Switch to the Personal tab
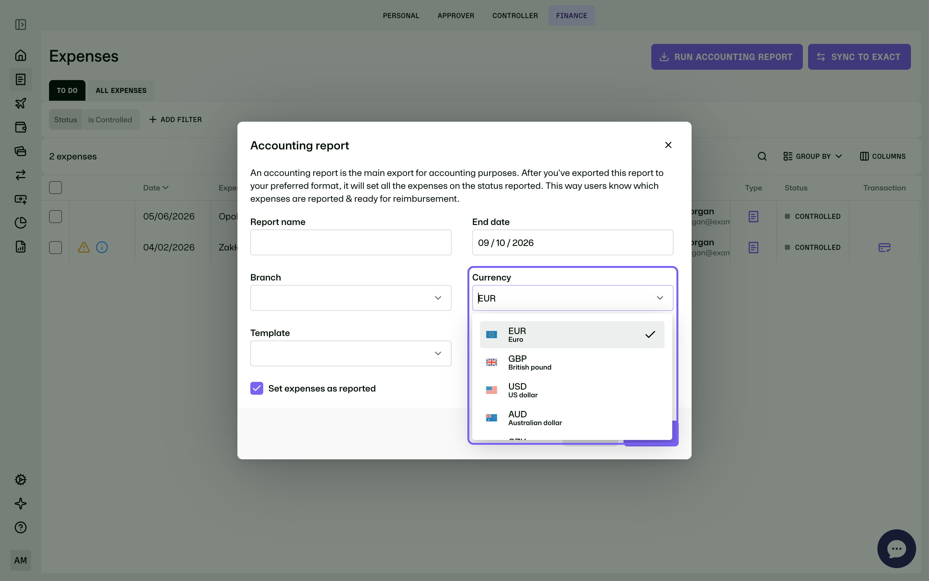The width and height of the screenshot is (929, 581). [401, 16]
